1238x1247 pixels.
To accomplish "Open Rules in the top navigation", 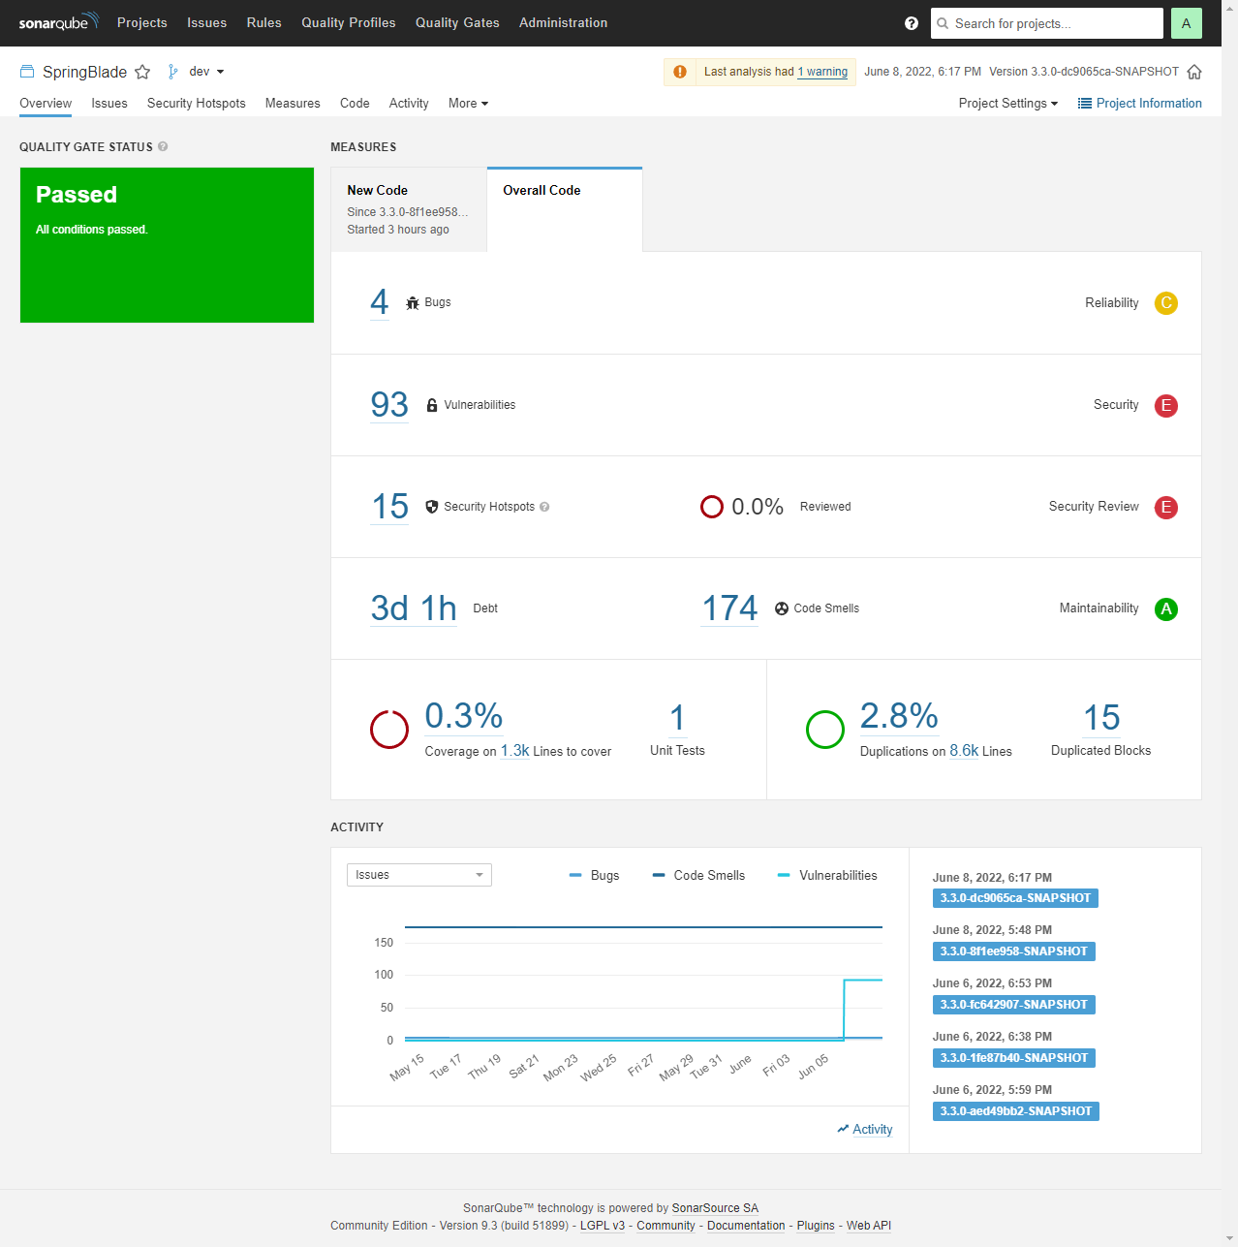I will [263, 22].
